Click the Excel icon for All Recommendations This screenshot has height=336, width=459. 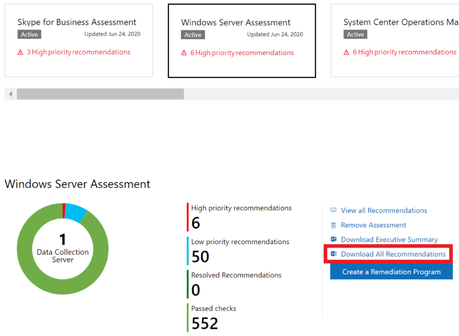click(x=333, y=254)
